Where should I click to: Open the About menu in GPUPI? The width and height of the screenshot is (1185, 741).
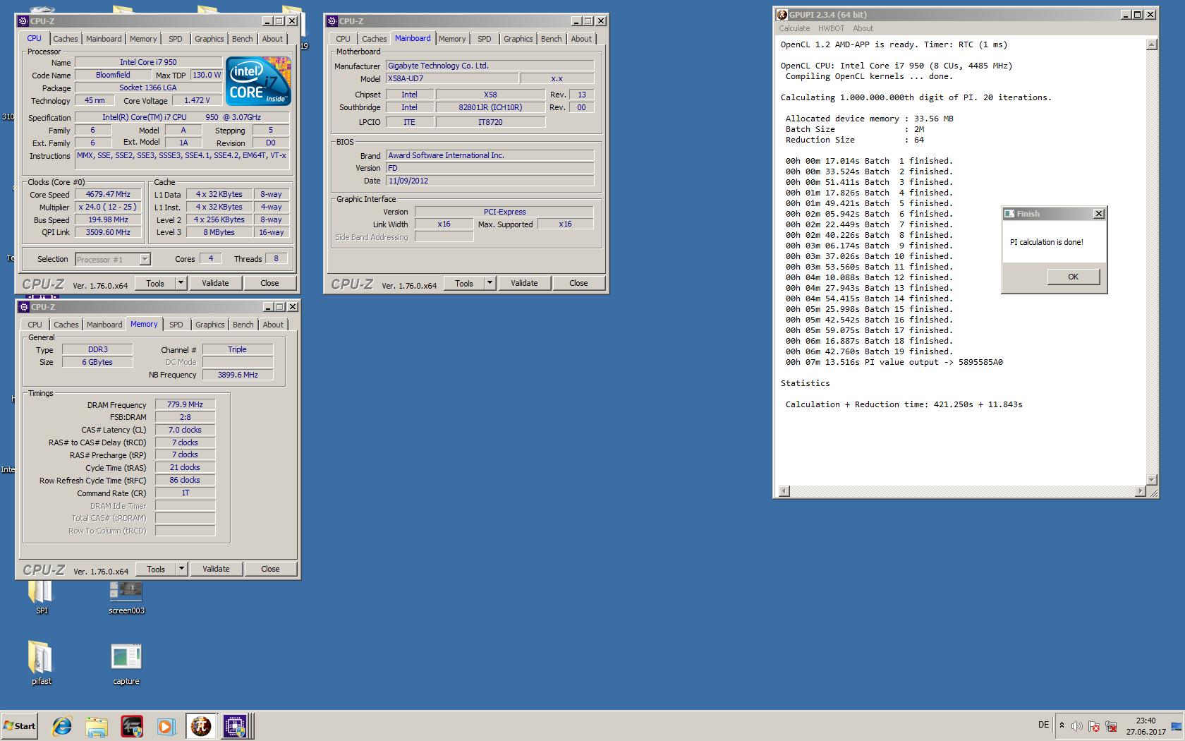pos(863,28)
